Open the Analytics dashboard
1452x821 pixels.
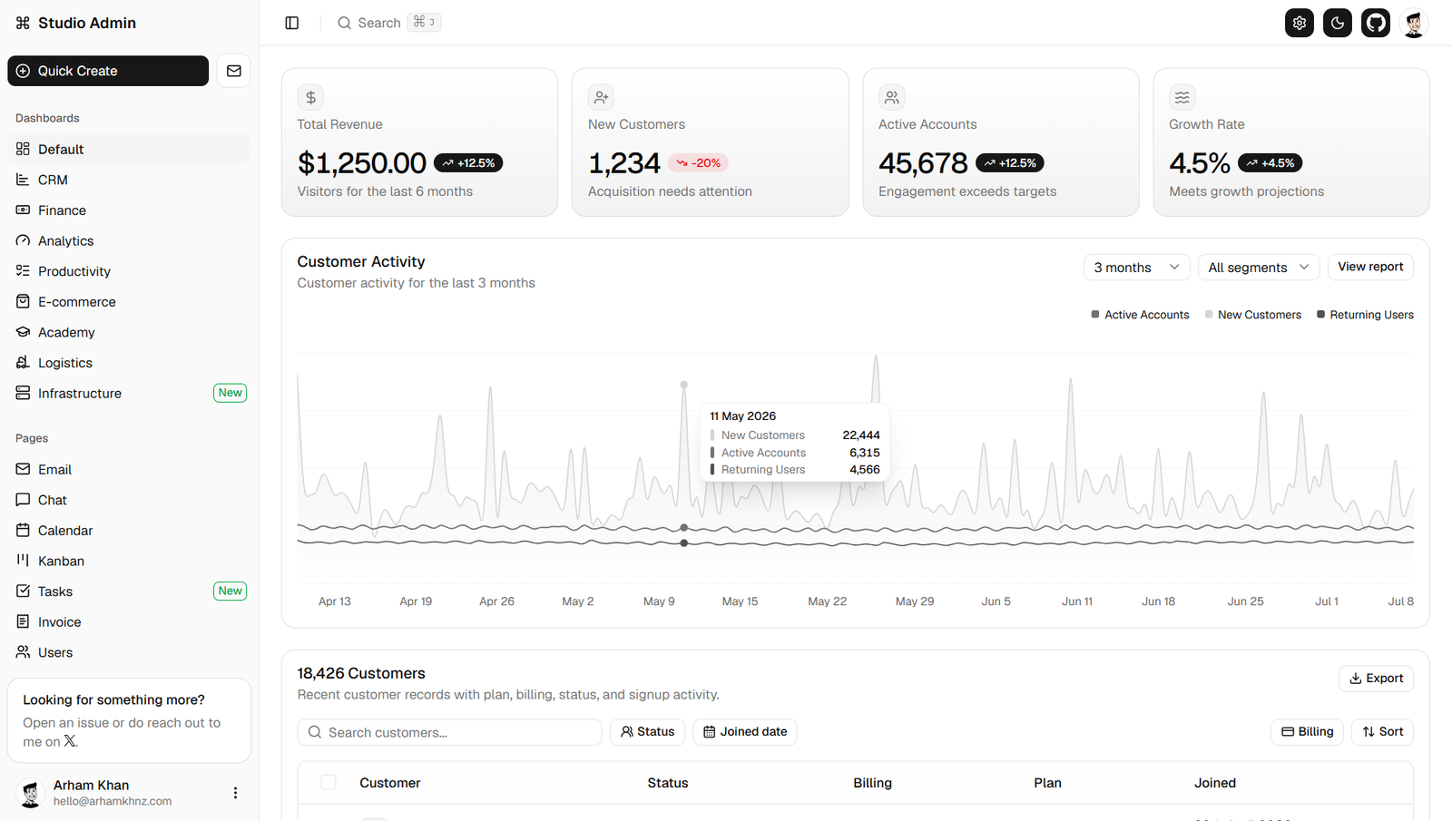pos(129,240)
